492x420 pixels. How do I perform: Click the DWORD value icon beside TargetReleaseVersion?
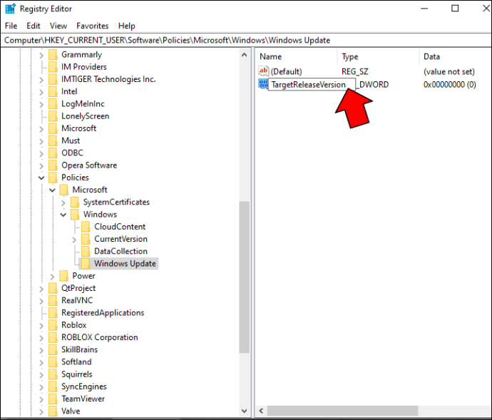pos(263,84)
